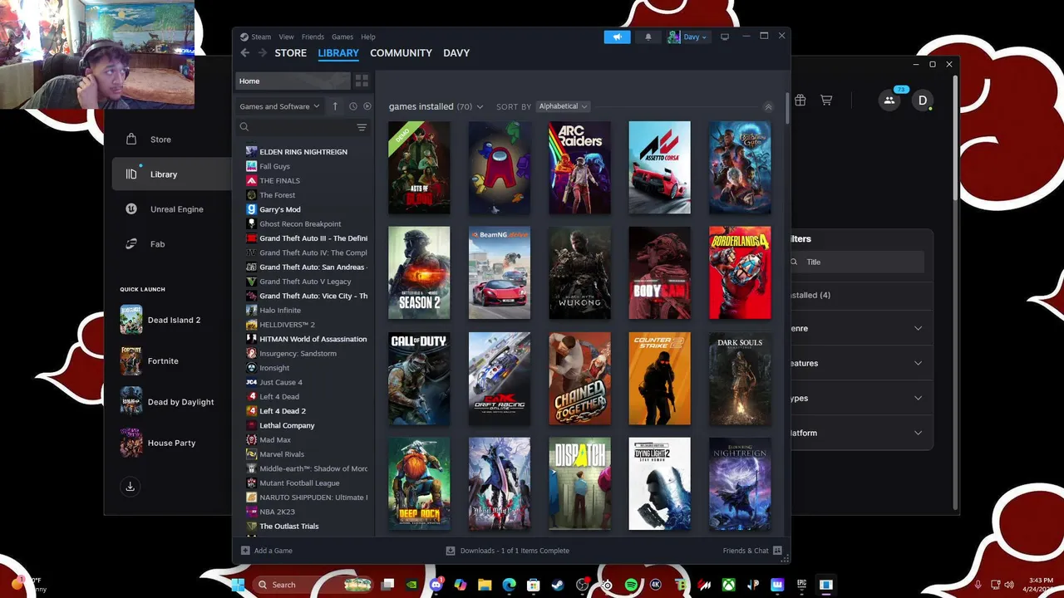Open the Games menu
1064x598 pixels.
[x=342, y=37]
